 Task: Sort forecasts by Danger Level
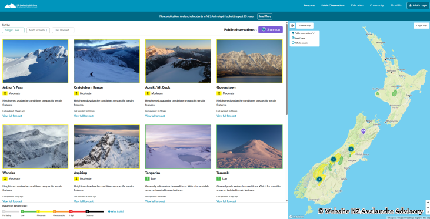coord(13,30)
